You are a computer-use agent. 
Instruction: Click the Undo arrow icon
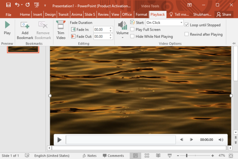click(x=17, y=5)
